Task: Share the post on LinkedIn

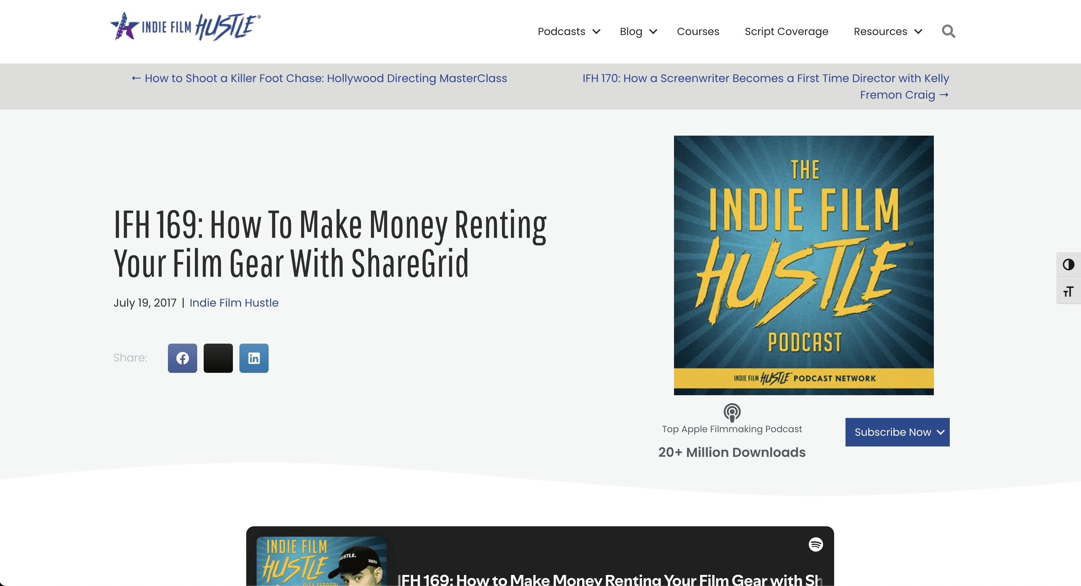Action: [253, 358]
